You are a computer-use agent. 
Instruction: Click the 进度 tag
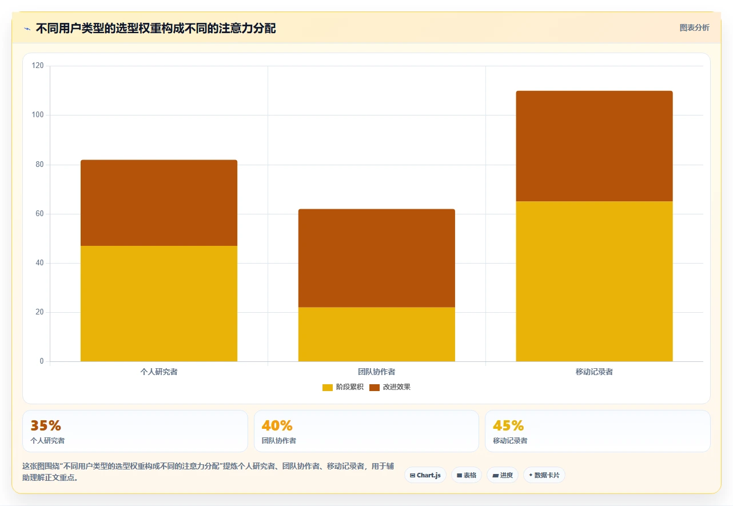(x=503, y=475)
